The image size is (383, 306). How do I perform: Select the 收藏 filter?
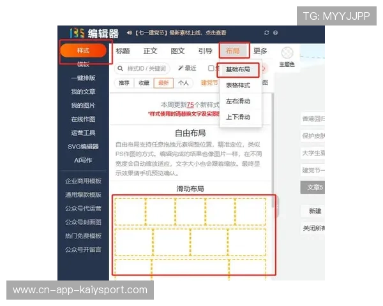click(144, 83)
